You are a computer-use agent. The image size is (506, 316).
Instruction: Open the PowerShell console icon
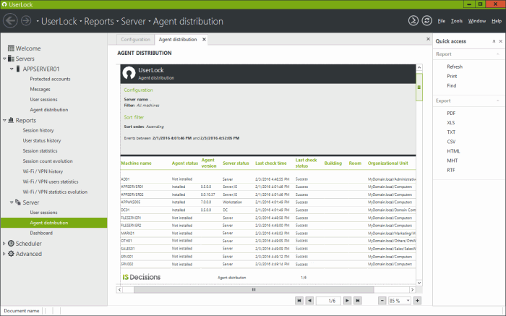pyautogui.click(x=413, y=21)
